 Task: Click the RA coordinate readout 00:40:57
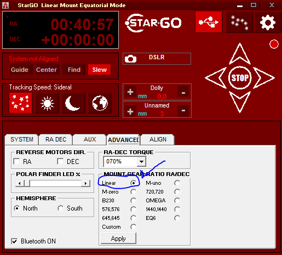click(x=82, y=25)
